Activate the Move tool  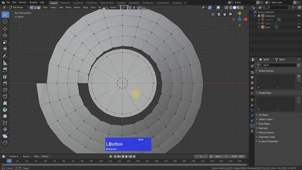tap(5, 29)
